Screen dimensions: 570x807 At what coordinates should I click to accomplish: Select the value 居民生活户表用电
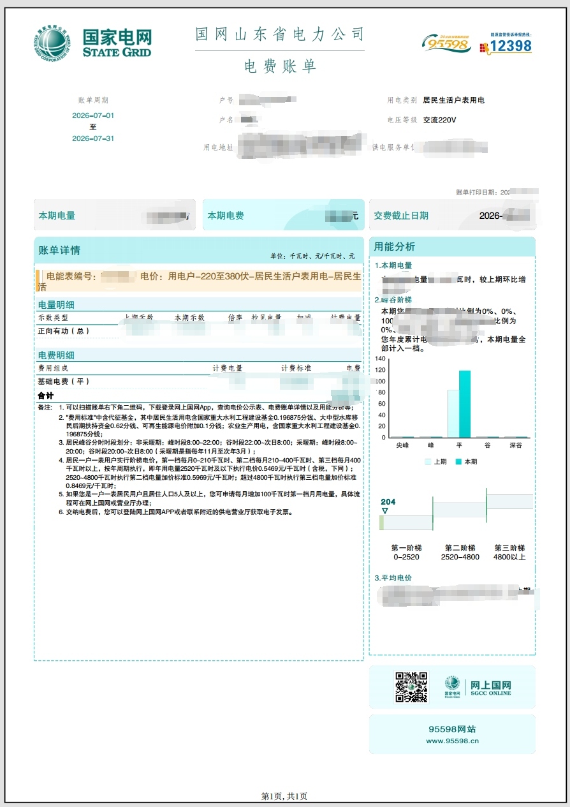point(454,100)
